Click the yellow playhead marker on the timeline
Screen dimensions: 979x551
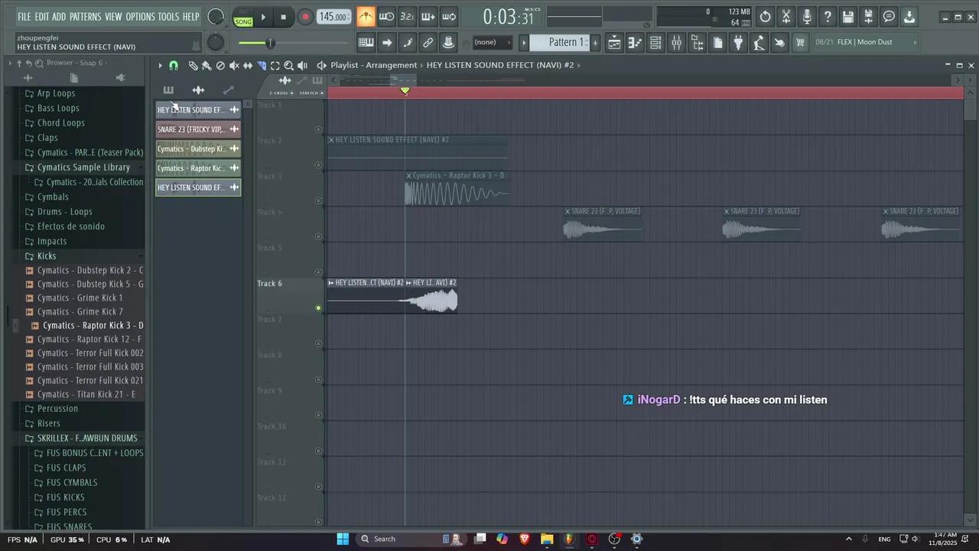pyautogui.click(x=405, y=91)
